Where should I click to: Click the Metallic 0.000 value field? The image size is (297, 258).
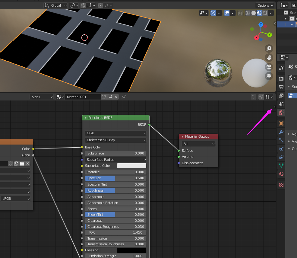click(116, 172)
